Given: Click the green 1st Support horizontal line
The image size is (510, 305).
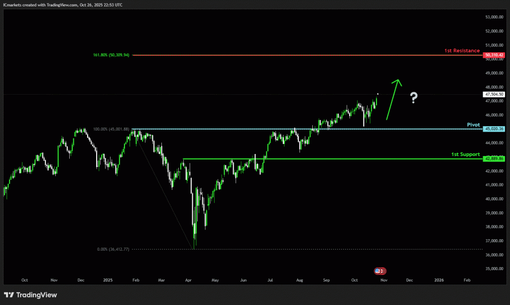Looking at the screenshot, I should point(324,159).
